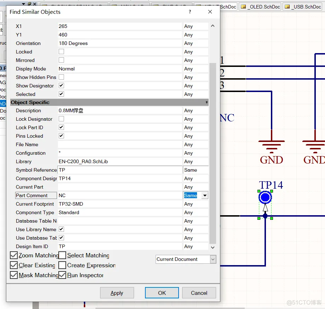Screen dimensions: 325x309
Task: Open the _OLED.SchDoc tab
Action: point(260,7)
